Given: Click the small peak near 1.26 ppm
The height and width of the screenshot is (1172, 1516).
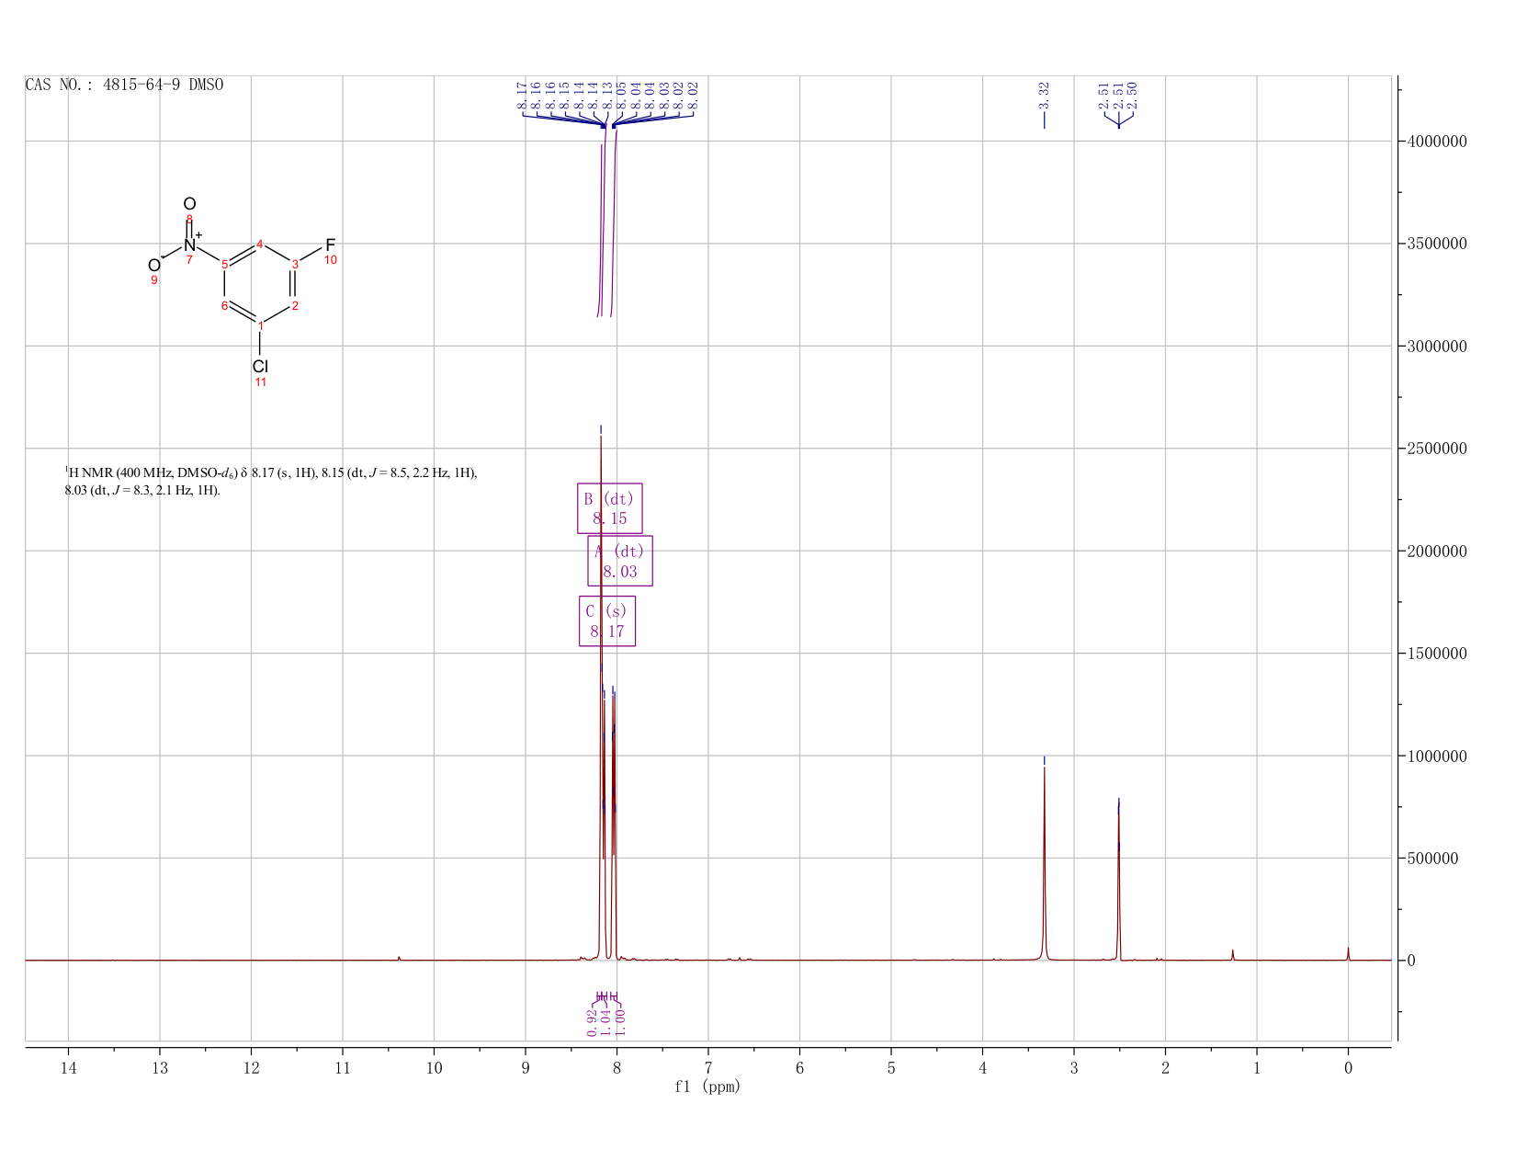Looking at the screenshot, I should point(1233,955).
